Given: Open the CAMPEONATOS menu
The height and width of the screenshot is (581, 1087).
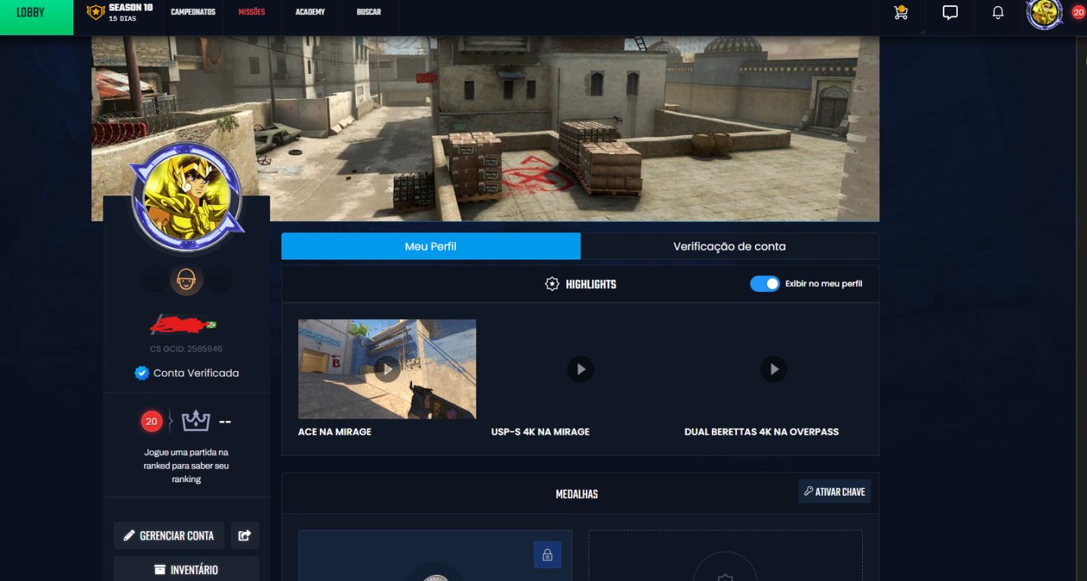Looking at the screenshot, I should (193, 12).
